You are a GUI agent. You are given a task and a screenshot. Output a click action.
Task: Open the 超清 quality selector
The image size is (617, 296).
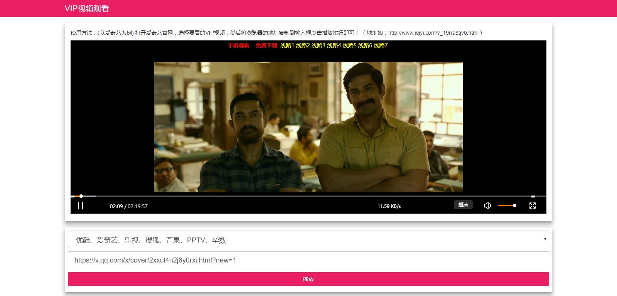click(463, 205)
